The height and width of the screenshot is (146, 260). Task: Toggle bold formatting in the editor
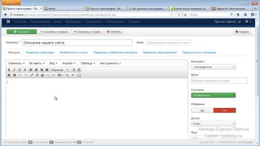point(9,70)
